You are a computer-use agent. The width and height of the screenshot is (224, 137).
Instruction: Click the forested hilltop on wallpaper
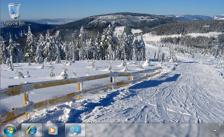(121, 19)
